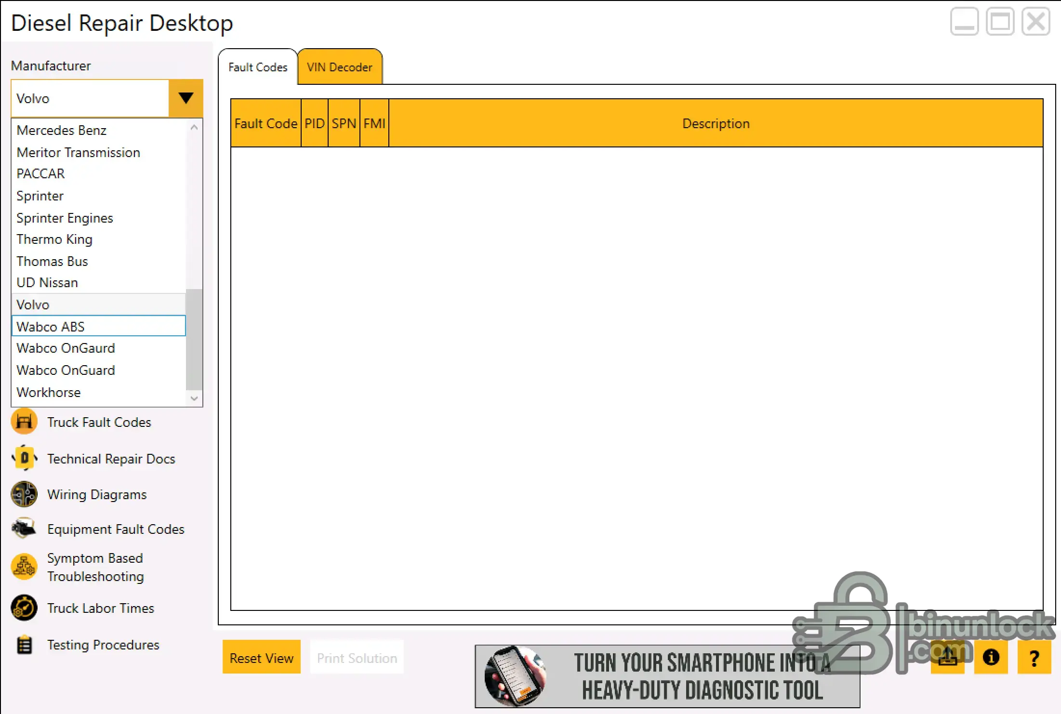This screenshot has width=1061, height=714.
Task: Pick the highlighted Volvo list entry
Action: coord(98,304)
